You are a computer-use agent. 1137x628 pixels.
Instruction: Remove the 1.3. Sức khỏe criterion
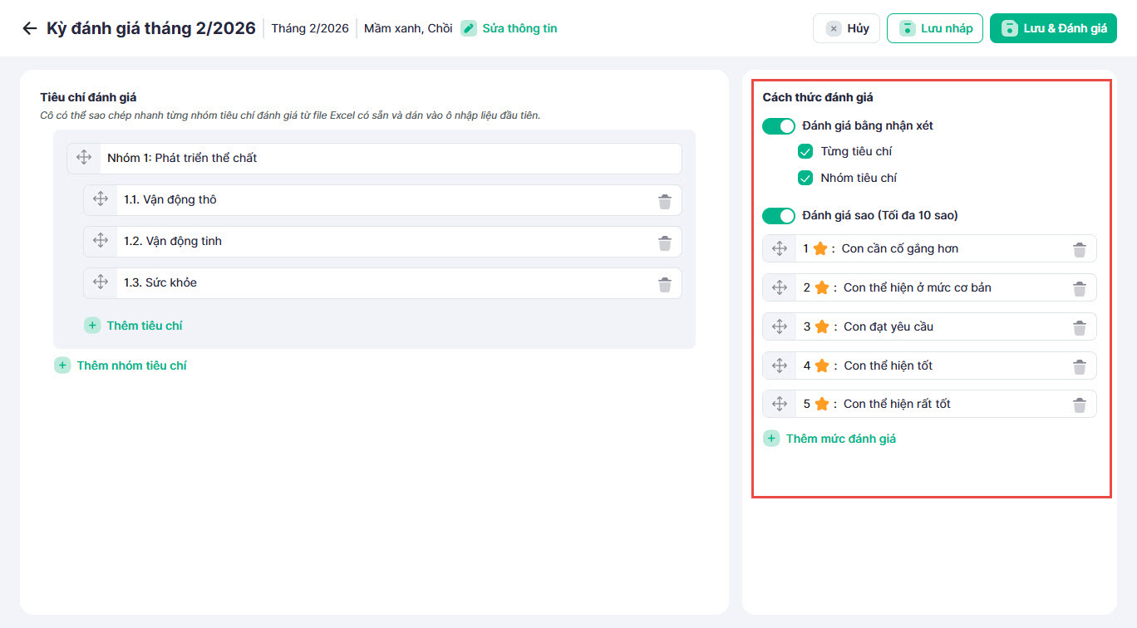click(x=665, y=284)
